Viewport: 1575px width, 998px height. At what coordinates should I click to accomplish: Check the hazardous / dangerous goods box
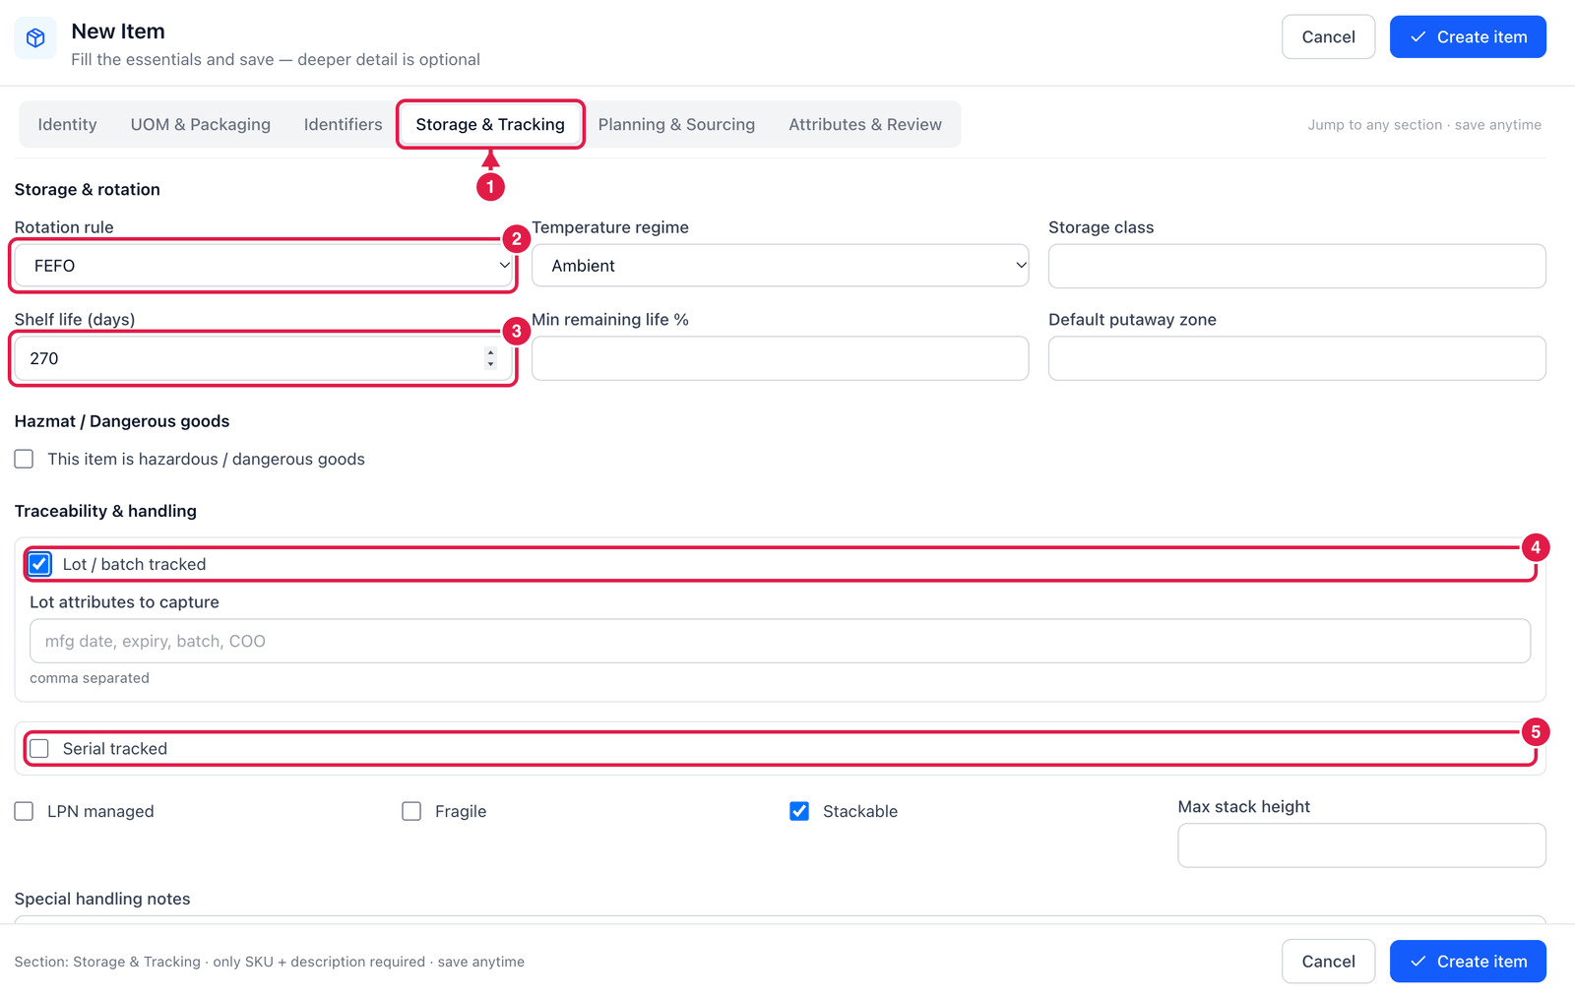click(x=25, y=459)
